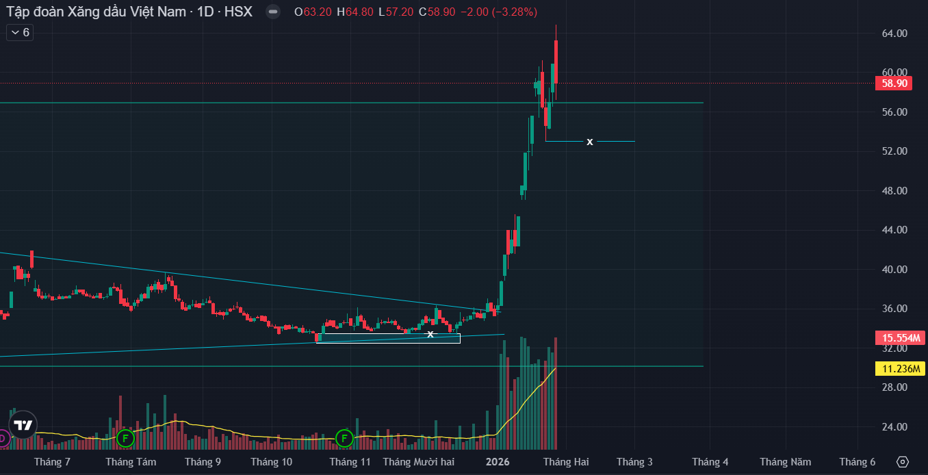Click the Tháng 7 time axis label
This screenshot has width=928, height=475.
[x=52, y=462]
